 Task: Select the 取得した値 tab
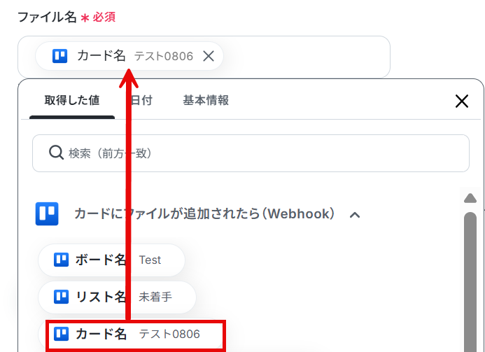tap(72, 101)
